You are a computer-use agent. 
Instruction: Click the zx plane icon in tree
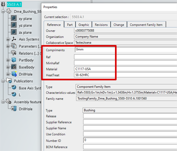click(14, 32)
